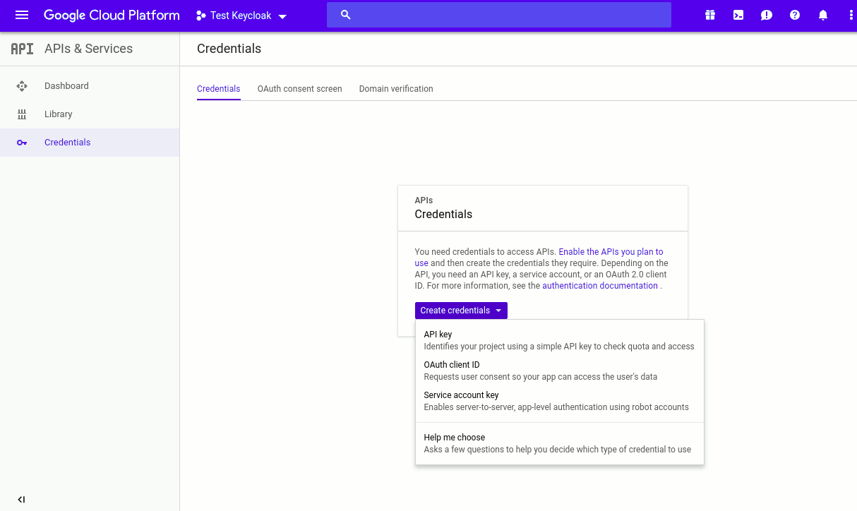The height and width of the screenshot is (511, 857).
Task: Switch to OAuth consent screen tab
Action: point(299,89)
